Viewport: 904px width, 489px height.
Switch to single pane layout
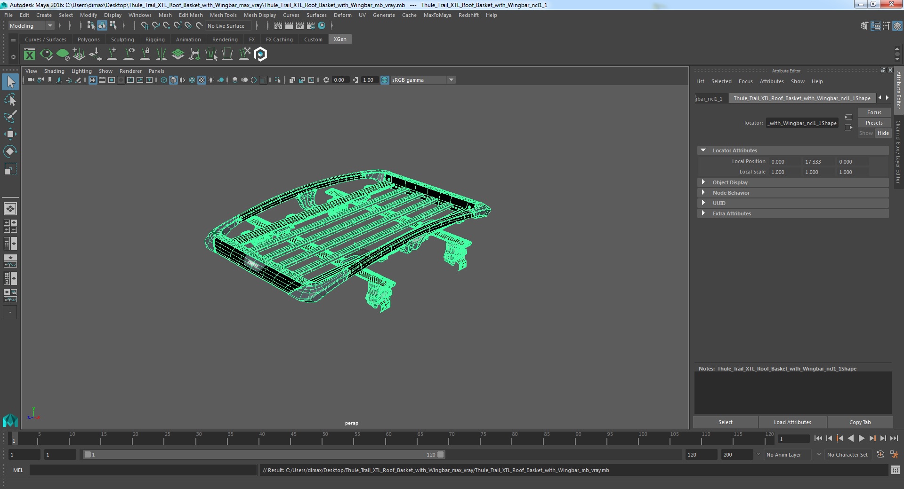[10, 208]
